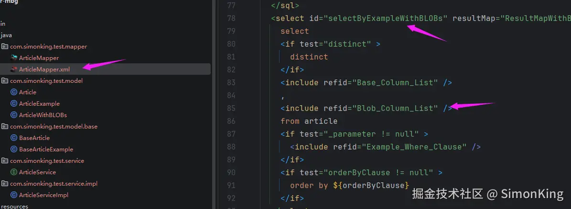This screenshot has height=209, width=571.
Task: Click the resultMap attribute on line 78
Action: pyautogui.click(x=474, y=19)
